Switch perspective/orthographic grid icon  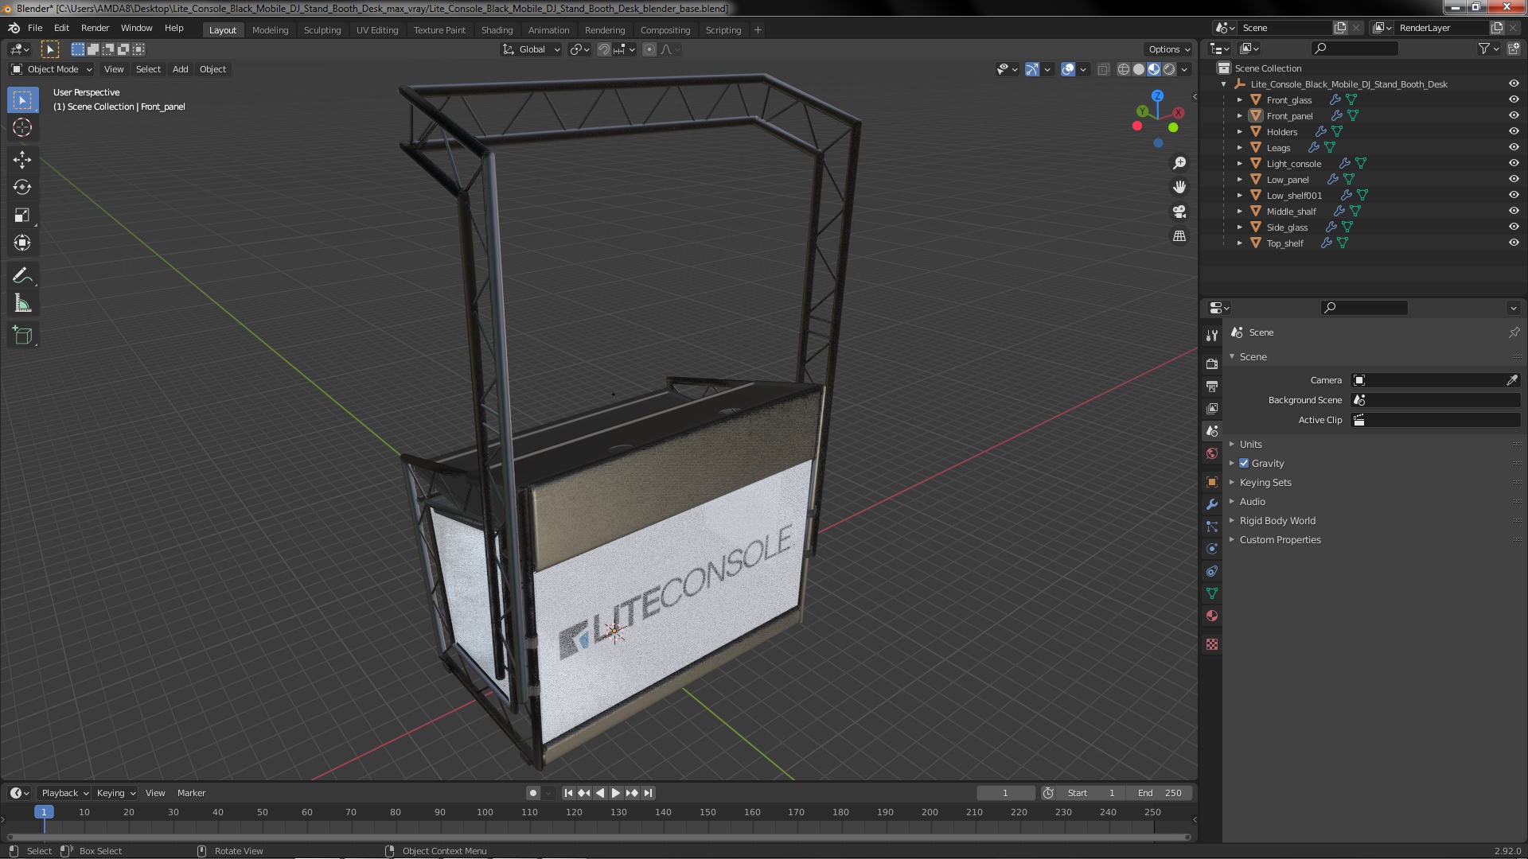coord(1179,236)
